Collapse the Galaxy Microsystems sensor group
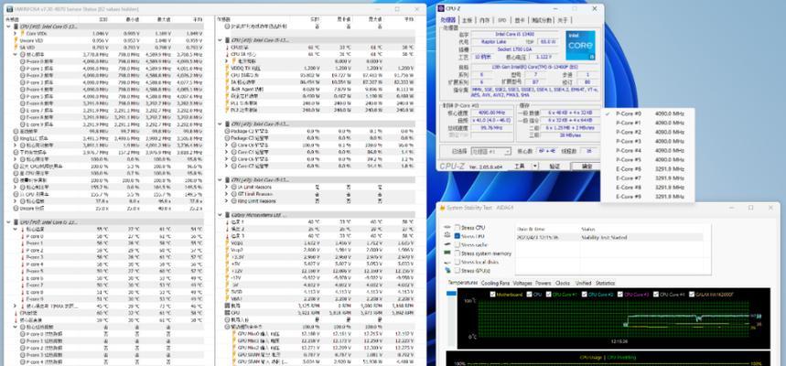 coord(221,215)
